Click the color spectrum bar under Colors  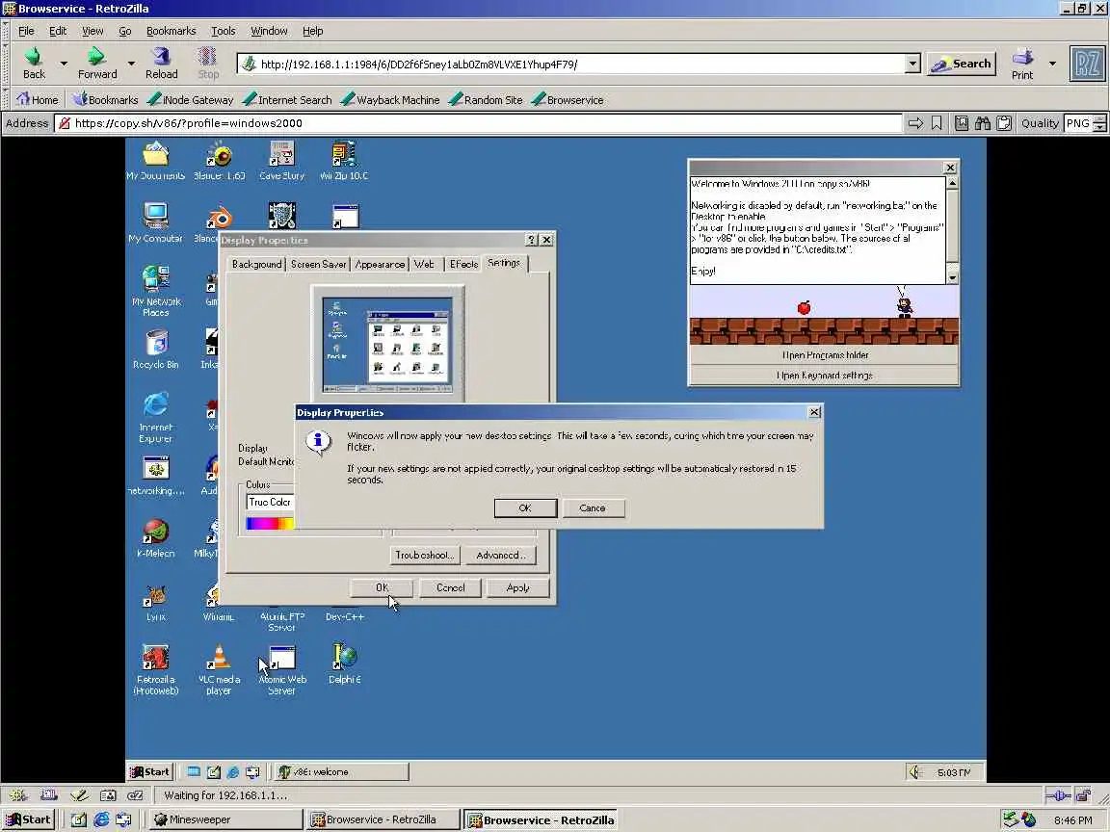click(x=270, y=524)
